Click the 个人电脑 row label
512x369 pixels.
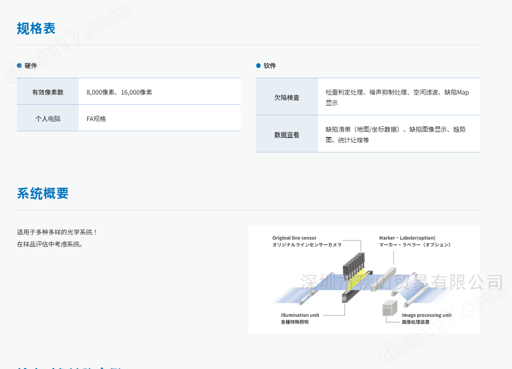click(48, 119)
